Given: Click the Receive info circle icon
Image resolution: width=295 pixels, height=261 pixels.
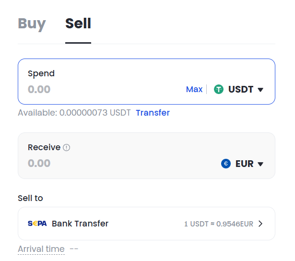Looking at the screenshot, I should [66, 147].
